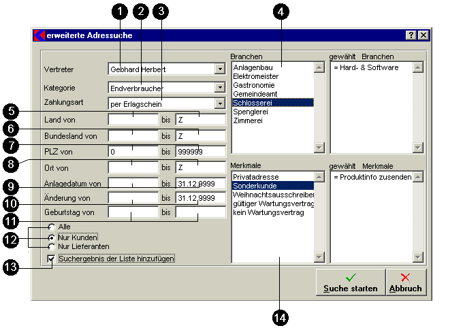The image size is (463, 328).
Task: Choose Zimmerei from the Branchen list
Action: point(249,119)
